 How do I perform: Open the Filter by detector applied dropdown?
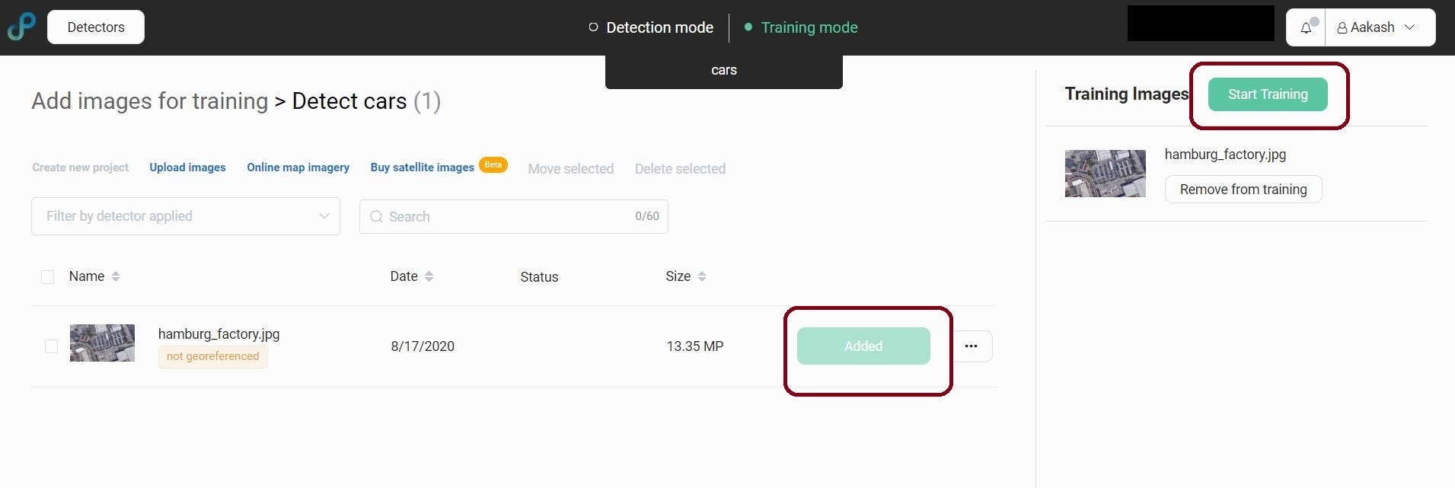point(186,216)
